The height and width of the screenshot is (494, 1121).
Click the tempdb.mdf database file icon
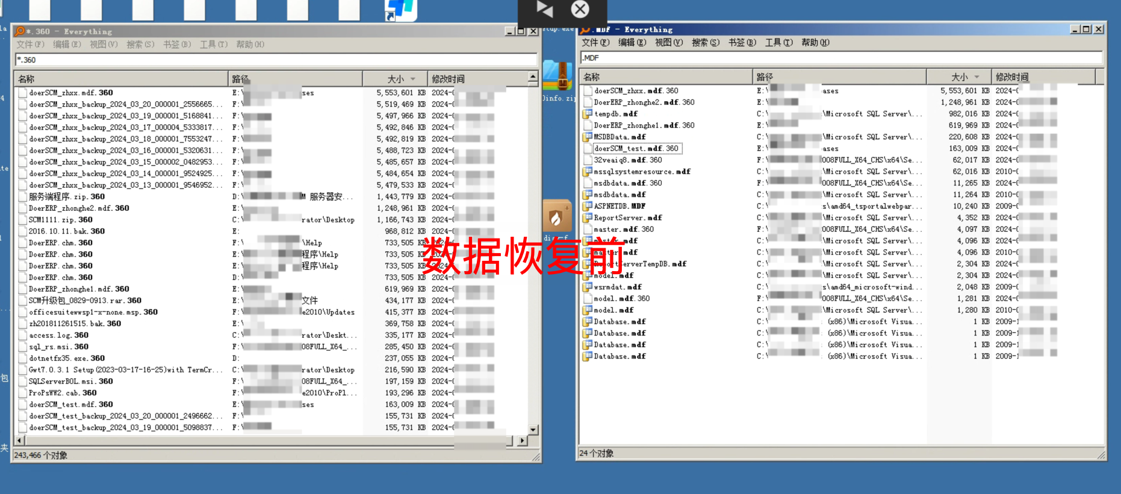[x=588, y=114]
